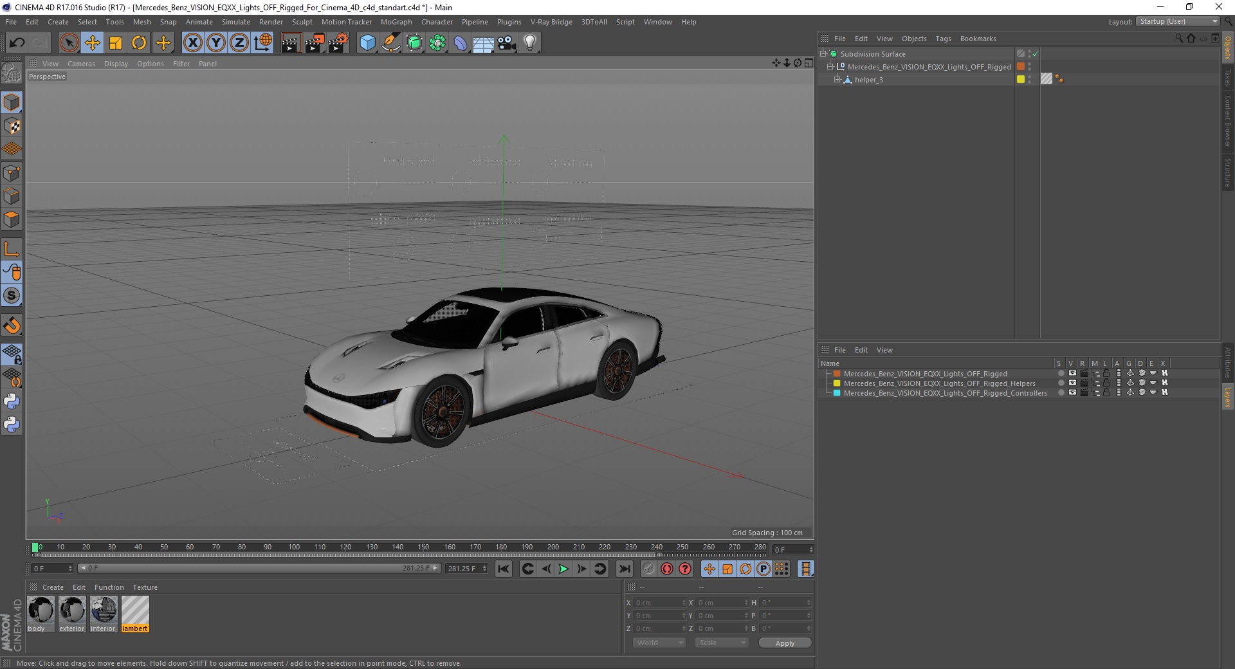Add a Subdivision Surface generator icon
Viewport: 1235px width, 669px height.
(414, 43)
